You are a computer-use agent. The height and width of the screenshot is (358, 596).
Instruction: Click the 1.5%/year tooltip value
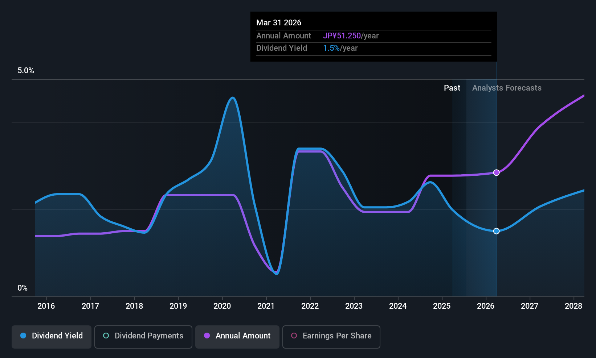click(x=340, y=48)
